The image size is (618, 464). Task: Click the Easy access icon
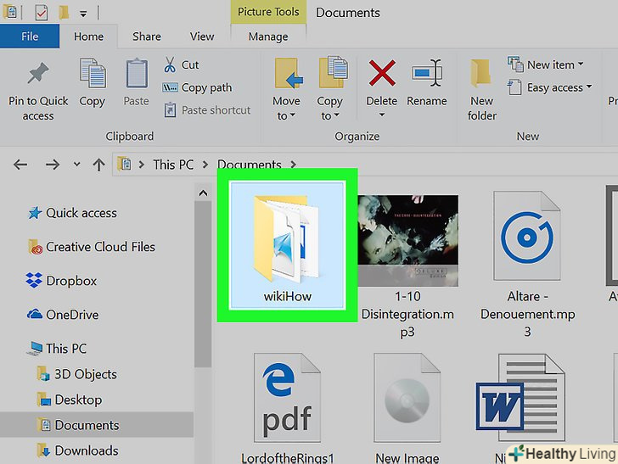point(514,87)
